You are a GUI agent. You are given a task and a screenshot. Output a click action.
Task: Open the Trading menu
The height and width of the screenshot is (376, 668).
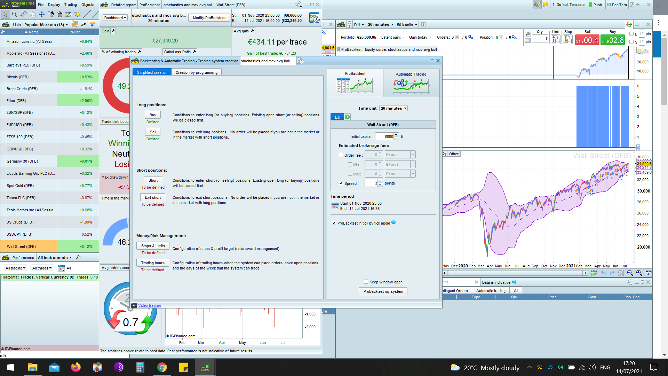click(70, 5)
